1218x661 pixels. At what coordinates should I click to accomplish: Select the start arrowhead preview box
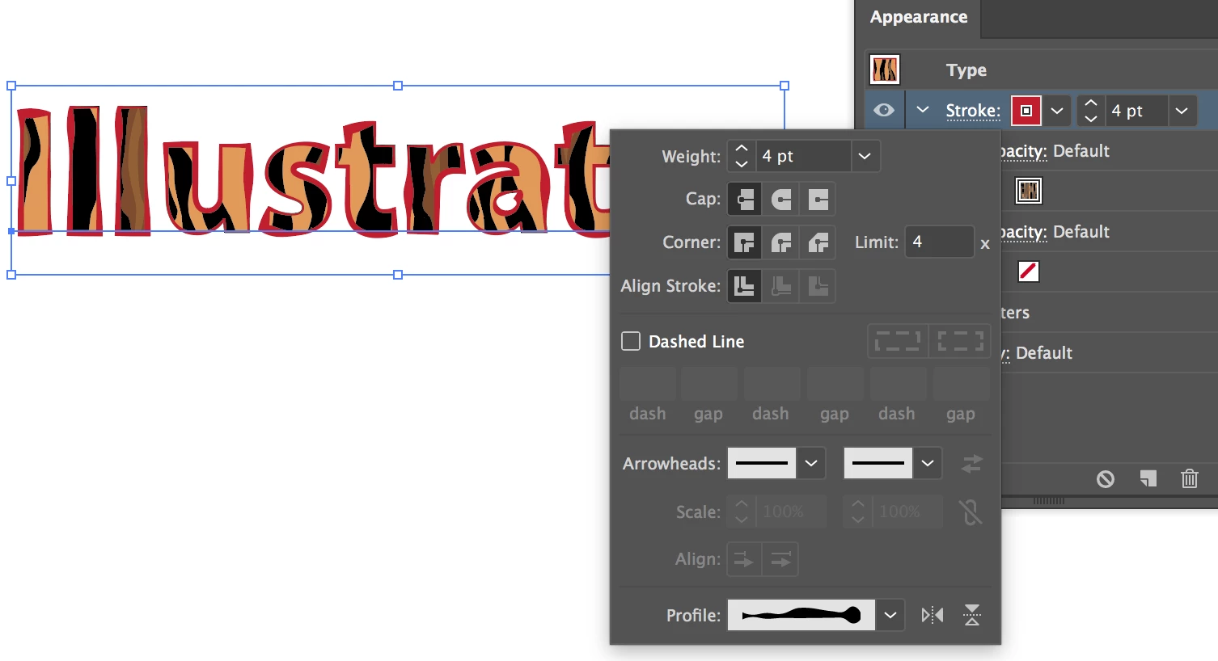click(x=762, y=463)
